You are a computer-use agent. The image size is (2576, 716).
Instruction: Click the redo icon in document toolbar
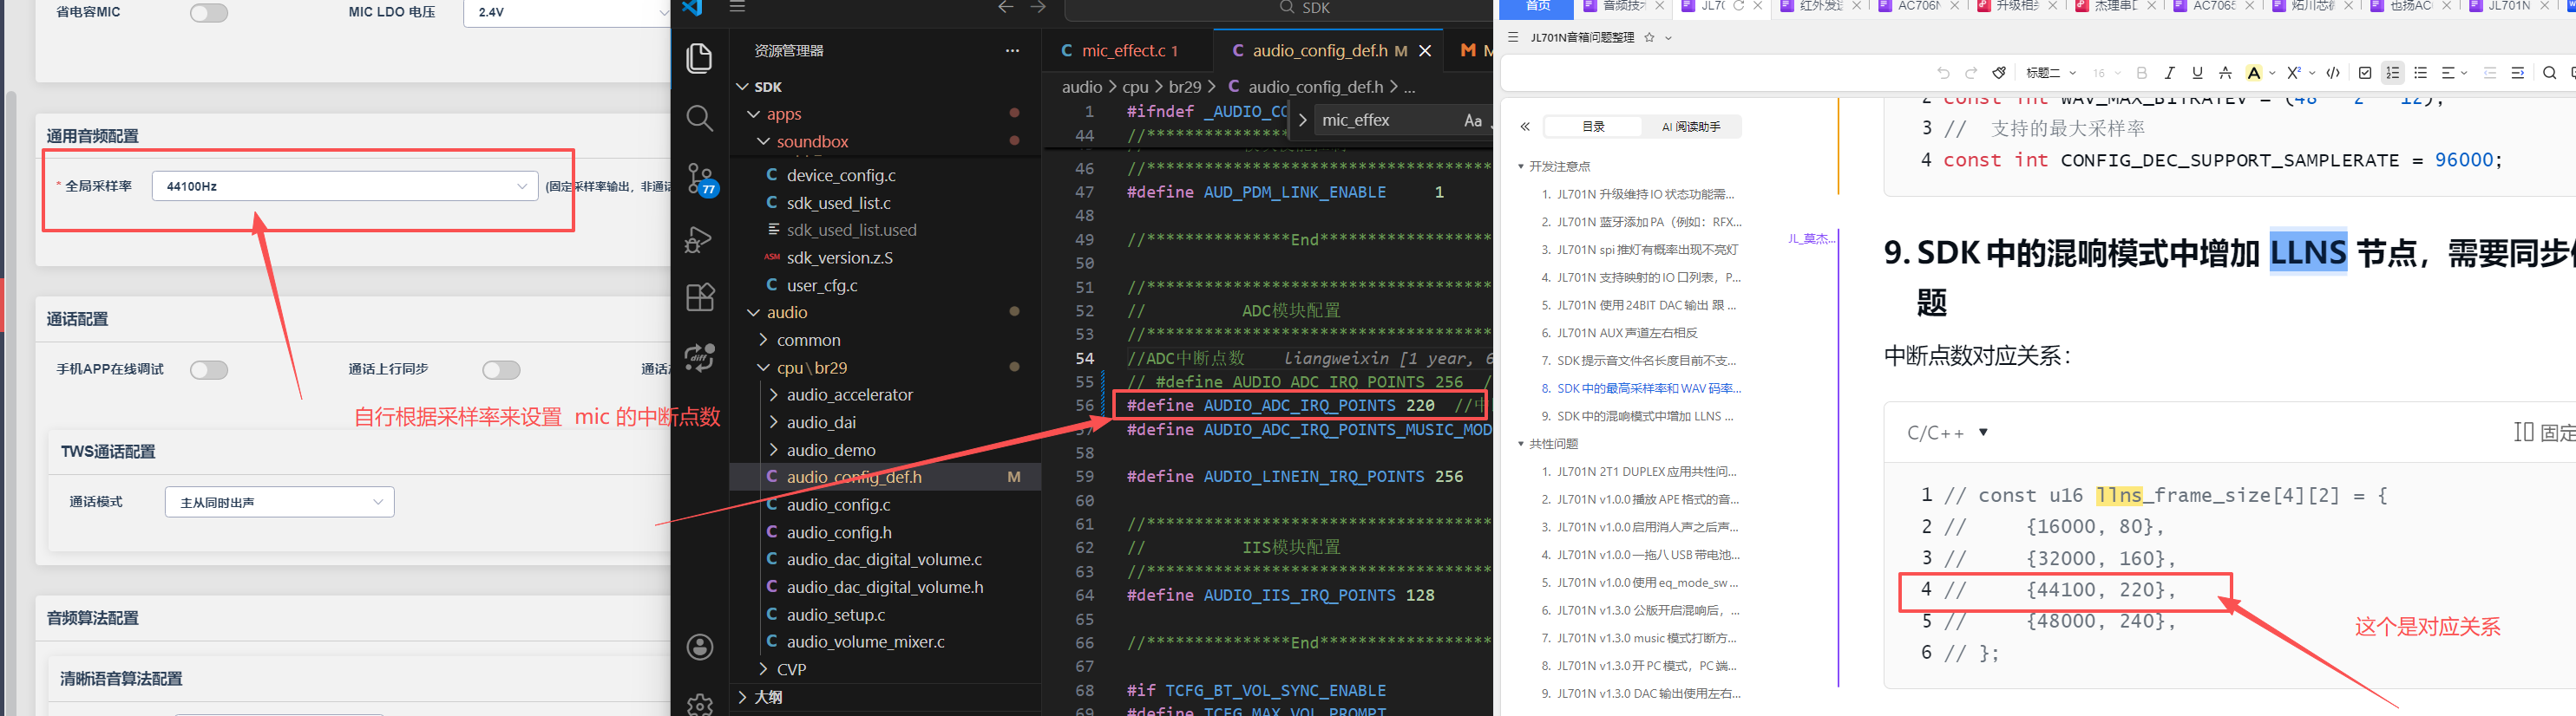click(1970, 73)
